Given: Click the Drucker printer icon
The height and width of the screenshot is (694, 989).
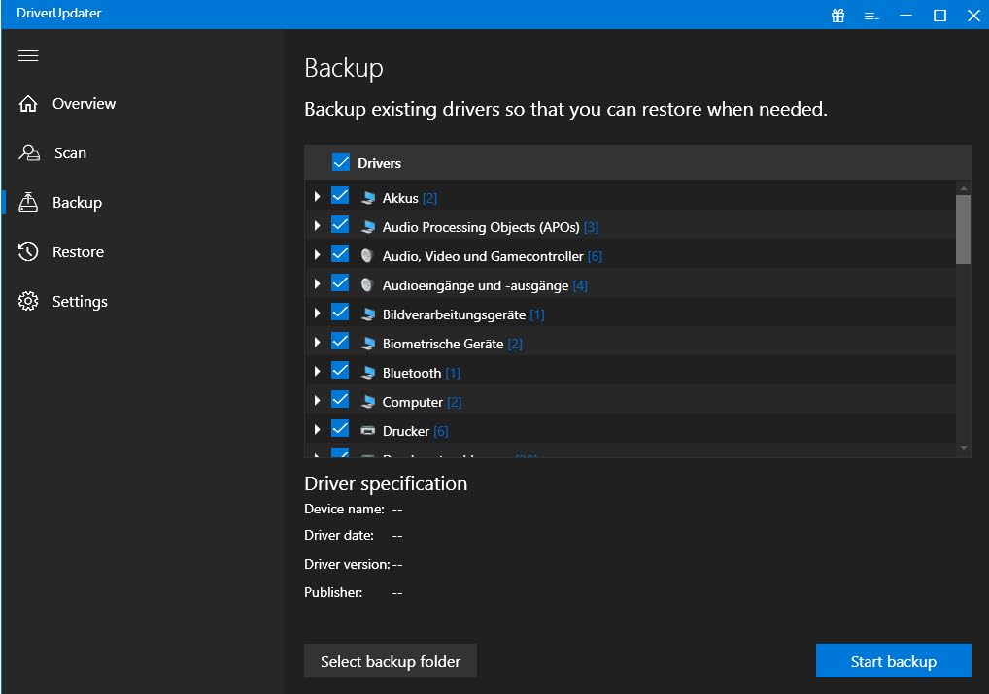Looking at the screenshot, I should tap(368, 431).
